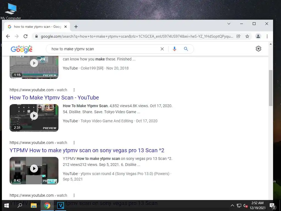Open Chrome profile avatar
This screenshot has width=281, height=211.
[258, 37]
